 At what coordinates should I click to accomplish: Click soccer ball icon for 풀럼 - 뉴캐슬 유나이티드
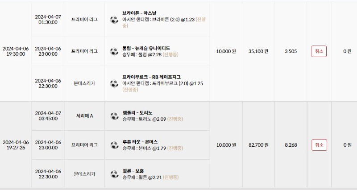[x=114, y=51]
